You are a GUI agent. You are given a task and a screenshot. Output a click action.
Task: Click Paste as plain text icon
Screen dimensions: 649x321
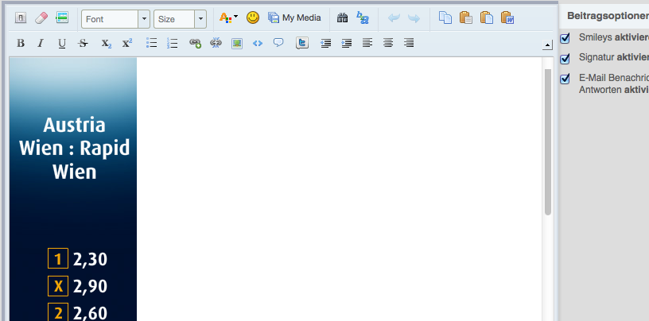click(x=486, y=17)
